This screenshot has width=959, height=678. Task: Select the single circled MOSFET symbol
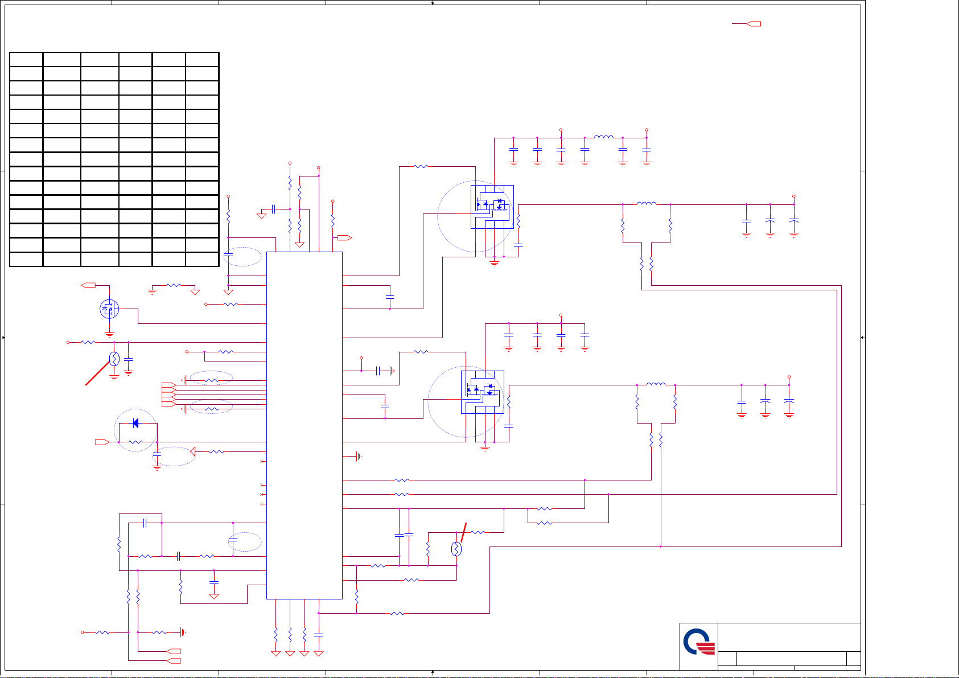(109, 309)
